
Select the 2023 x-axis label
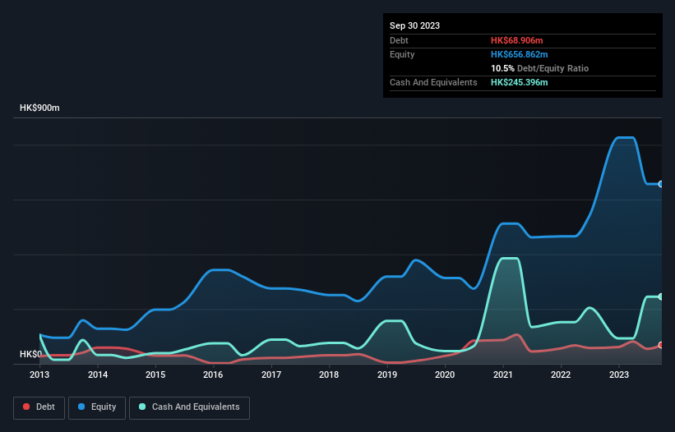tap(618, 375)
